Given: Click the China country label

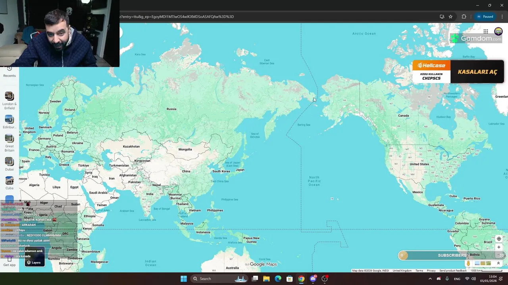Looking at the screenshot, I should click(x=186, y=171).
